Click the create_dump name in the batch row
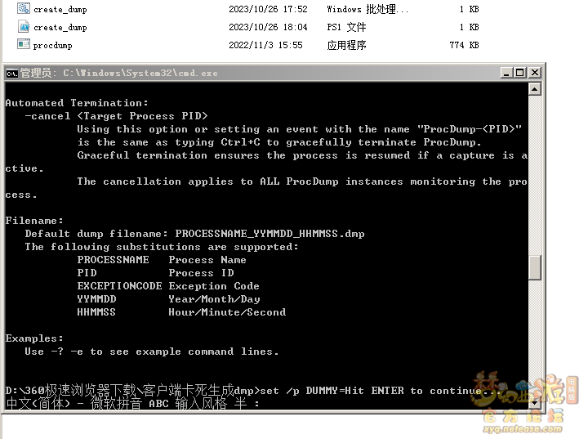This screenshot has height=439, width=588. 60,9
